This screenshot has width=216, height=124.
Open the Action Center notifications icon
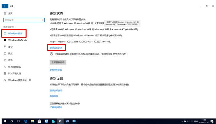click(x=212, y=121)
